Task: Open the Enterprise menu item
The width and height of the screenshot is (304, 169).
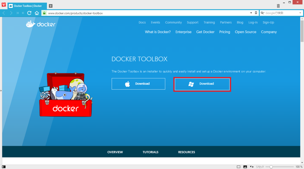Action: coord(183,32)
